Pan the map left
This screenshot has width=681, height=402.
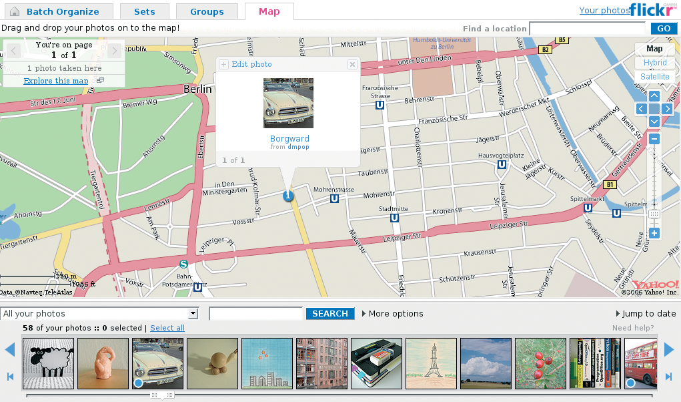click(x=642, y=109)
